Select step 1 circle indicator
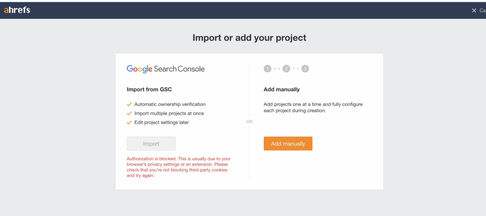Image resolution: width=486 pixels, height=216 pixels. click(x=268, y=69)
